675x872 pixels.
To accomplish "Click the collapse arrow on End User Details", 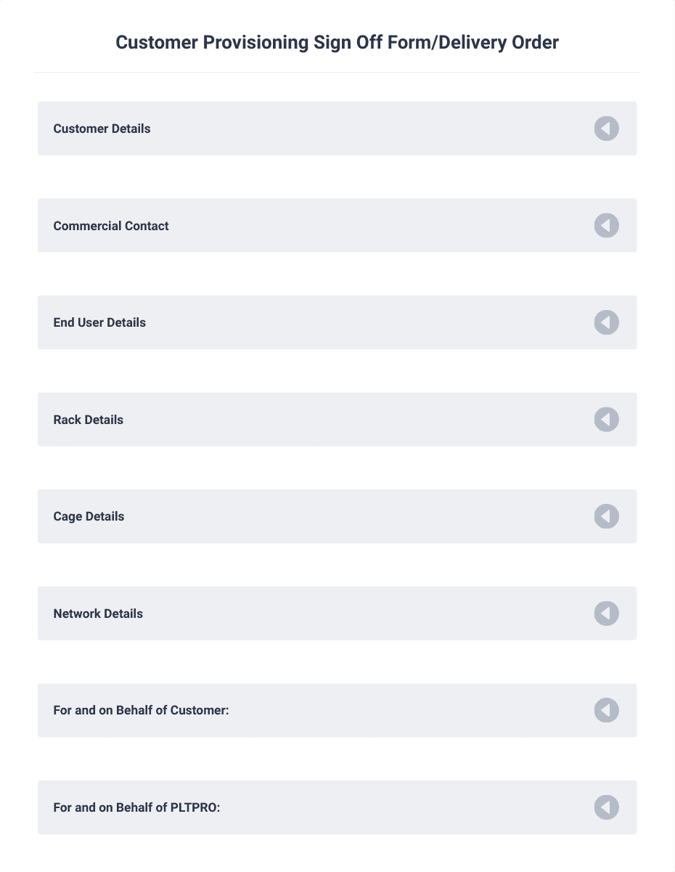I will click(606, 322).
